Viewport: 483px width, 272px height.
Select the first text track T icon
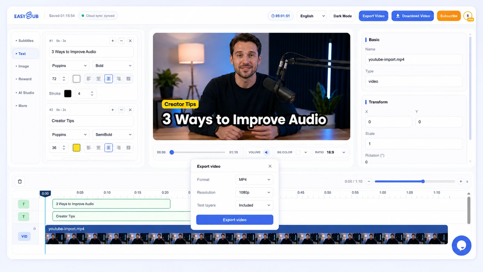[x=24, y=204]
